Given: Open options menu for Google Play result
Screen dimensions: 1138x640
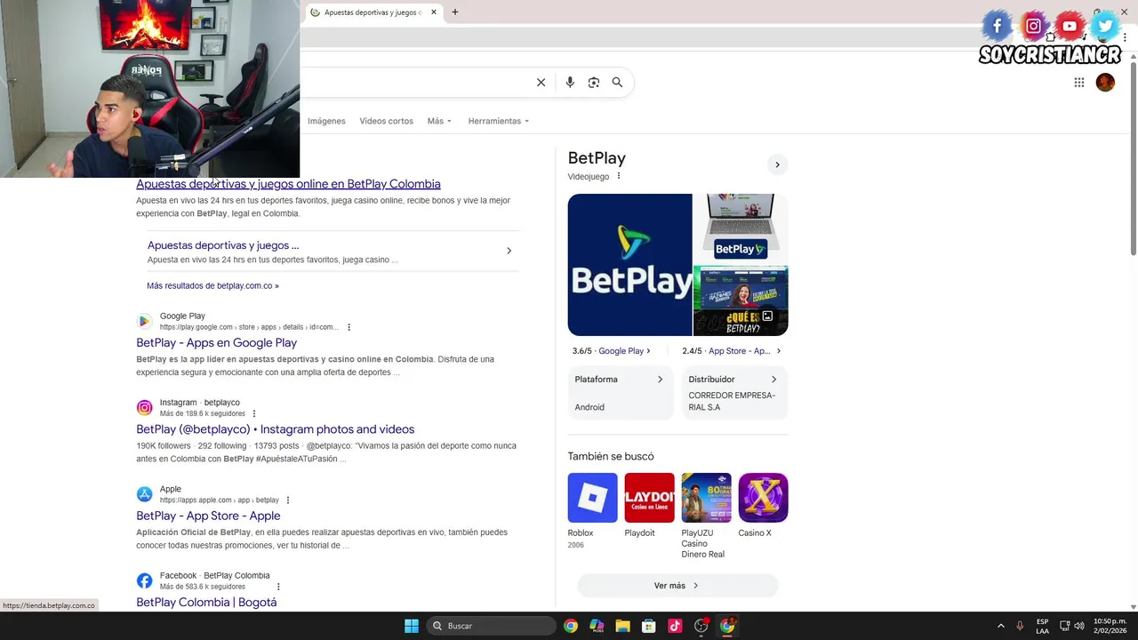Looking at the screenshot, I should [x=349, y=327].
